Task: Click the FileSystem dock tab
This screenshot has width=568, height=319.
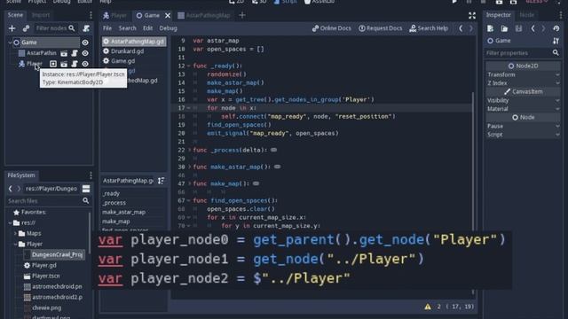Action: tap(21, 175)
